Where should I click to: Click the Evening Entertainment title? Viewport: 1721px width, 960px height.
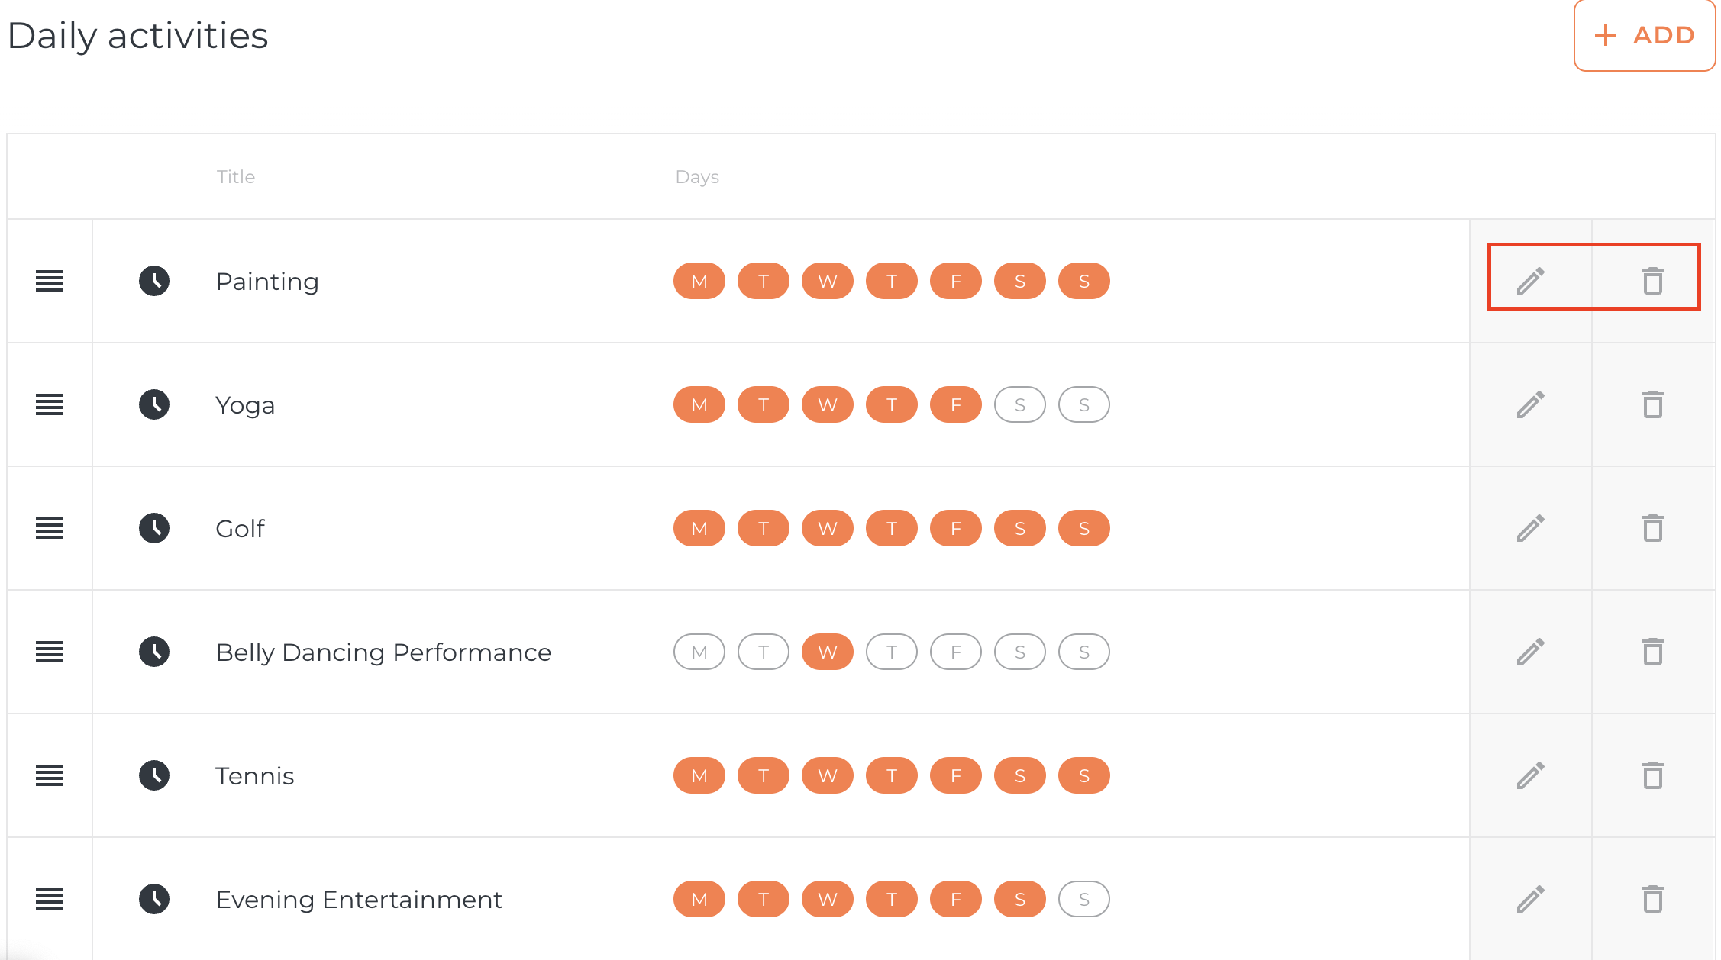point(359,899)
